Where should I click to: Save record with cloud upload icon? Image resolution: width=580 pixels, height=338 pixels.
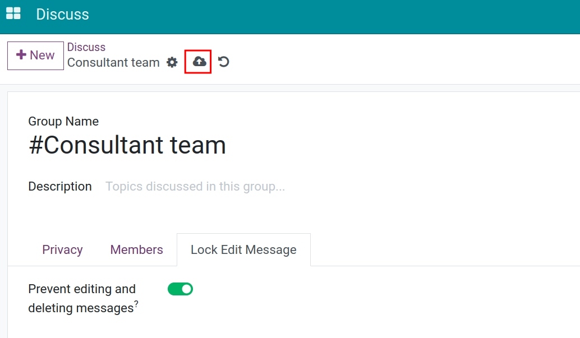click(199, 62)
